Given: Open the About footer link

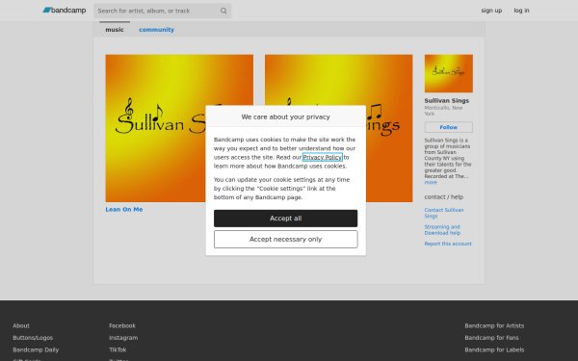Looking at the screenshot, I should [x=21, y=325].
